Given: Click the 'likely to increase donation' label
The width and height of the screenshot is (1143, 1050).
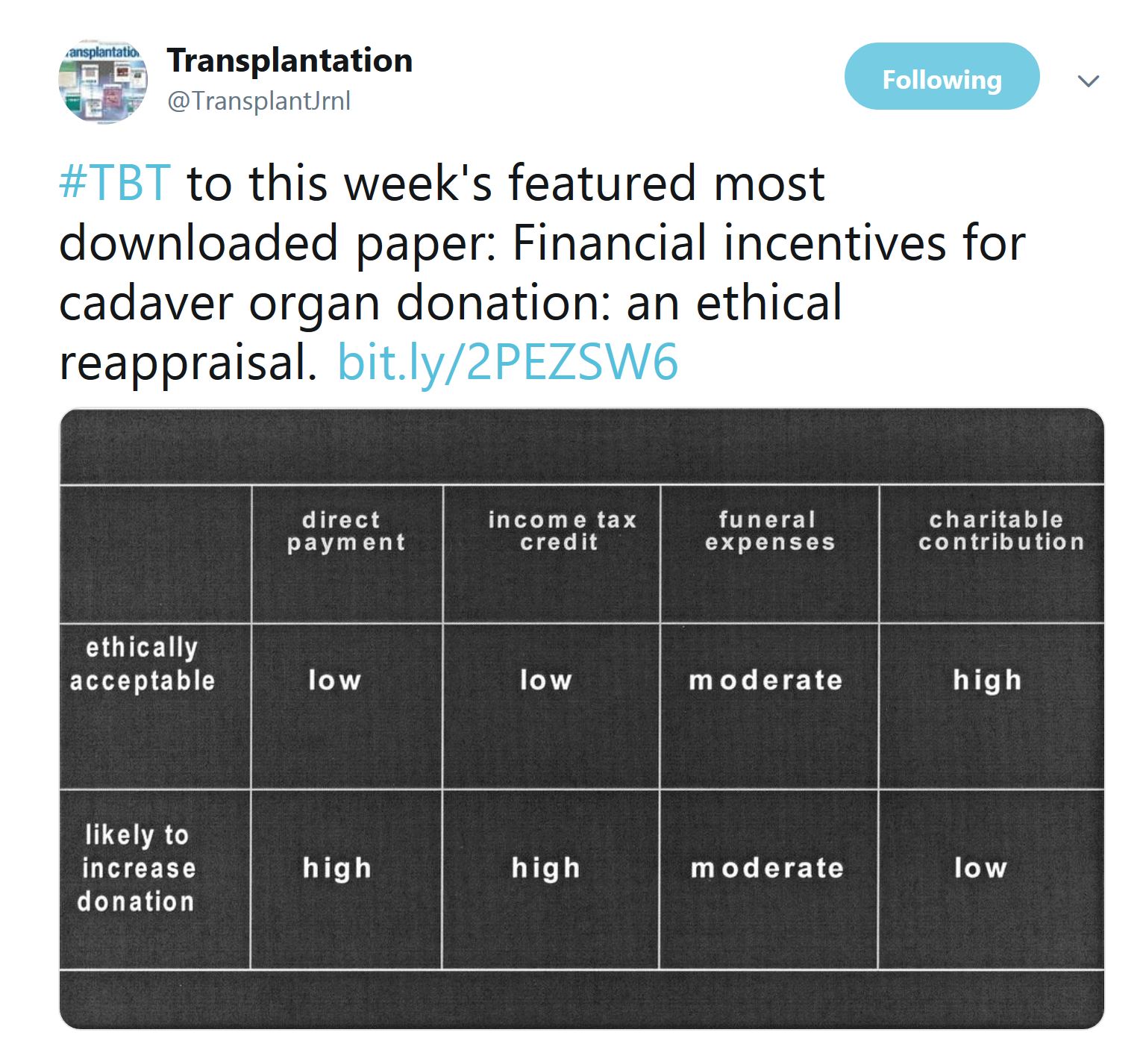Looking at the screenshot, I should (137, 868).
